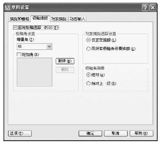Toggle 启用极轴追踪 (F10) checkbox
The image size is (160, 144).
pos(15,28)
